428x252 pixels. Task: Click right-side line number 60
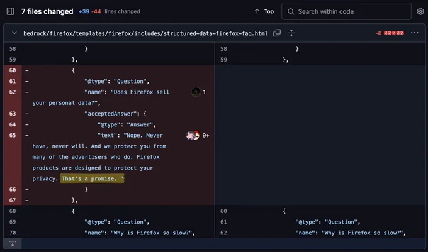pyautogui.click(x=223, y=211)
